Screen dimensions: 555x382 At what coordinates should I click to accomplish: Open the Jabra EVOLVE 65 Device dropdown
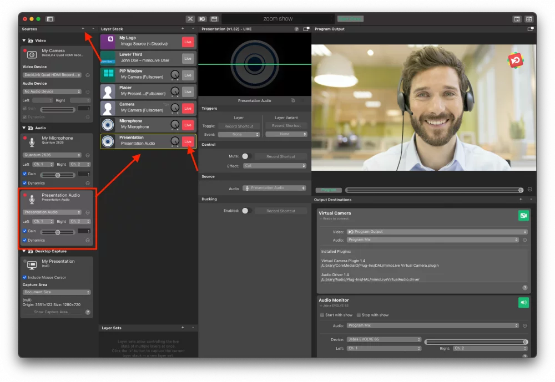[384, 339]
